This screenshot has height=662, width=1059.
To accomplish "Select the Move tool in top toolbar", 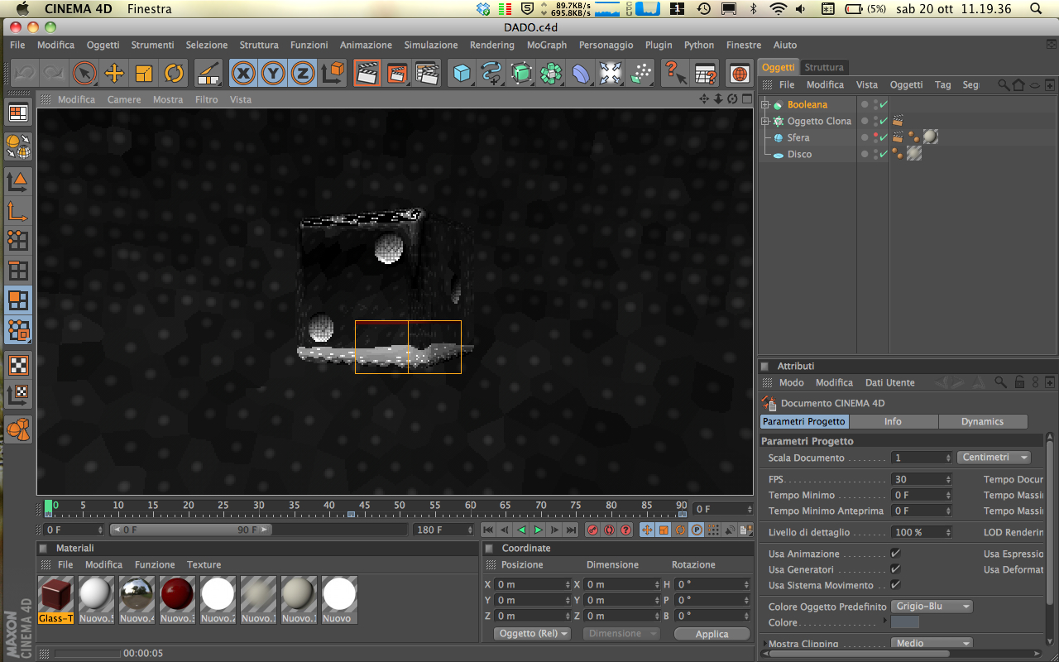I will point(114,74).
